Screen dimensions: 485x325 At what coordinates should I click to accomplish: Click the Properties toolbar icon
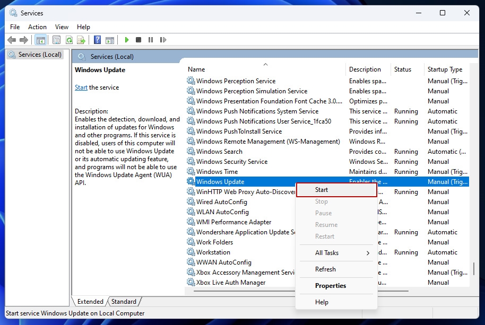[56, 39]
